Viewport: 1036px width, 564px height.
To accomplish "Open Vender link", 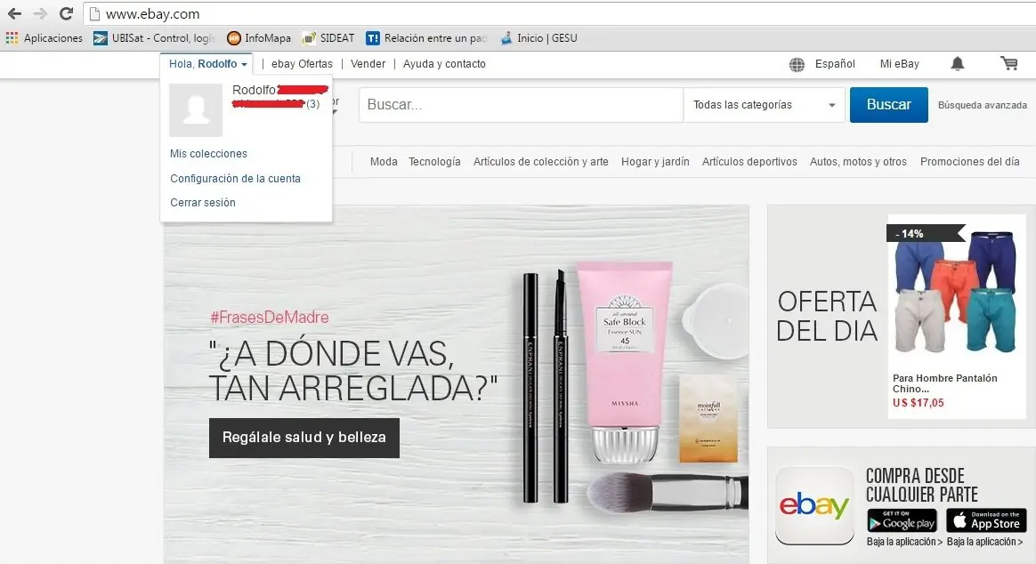I will (368, 64).
